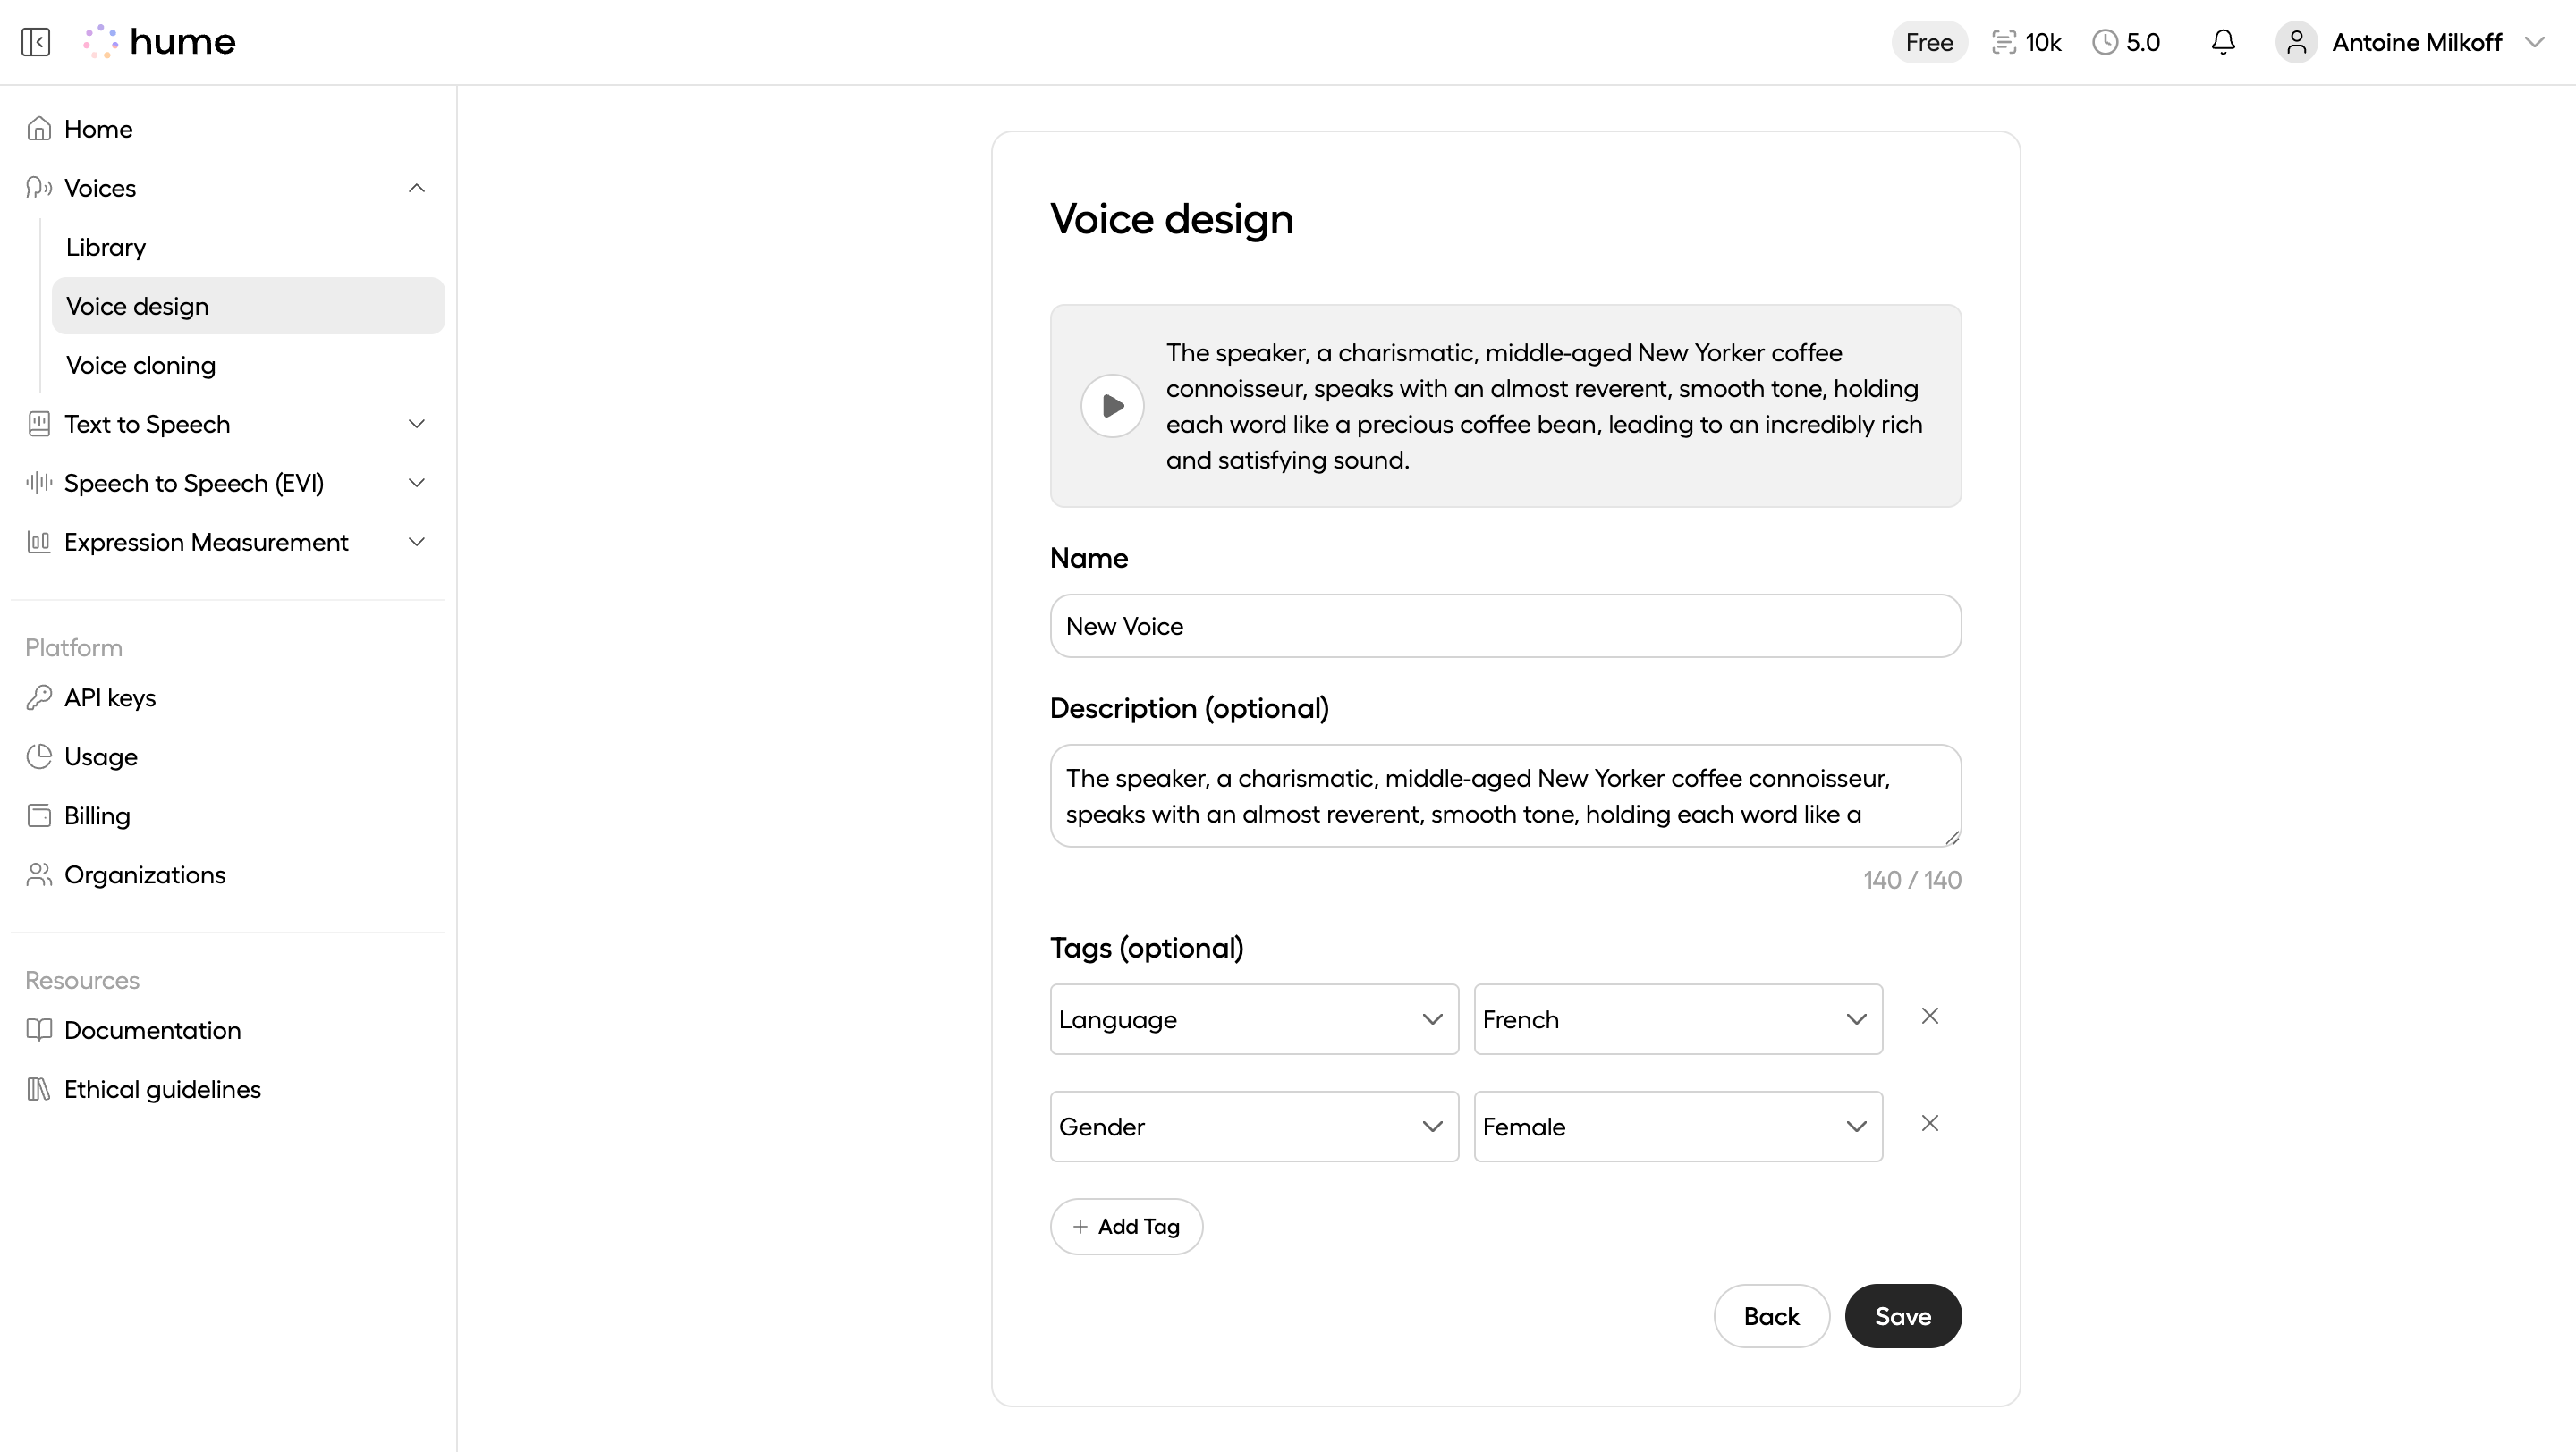Save the new voice
This screenshot has width=2576, height=1452.
tap(1902, 1315)
